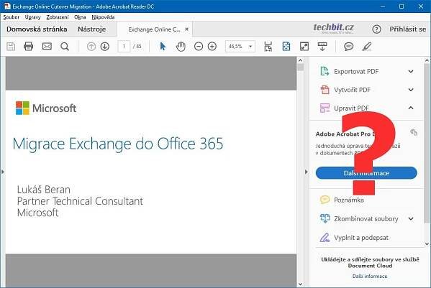Screen dimensions: 431x288
Task: Click the Poznámka note icon
Action: [x=325, y=200]
